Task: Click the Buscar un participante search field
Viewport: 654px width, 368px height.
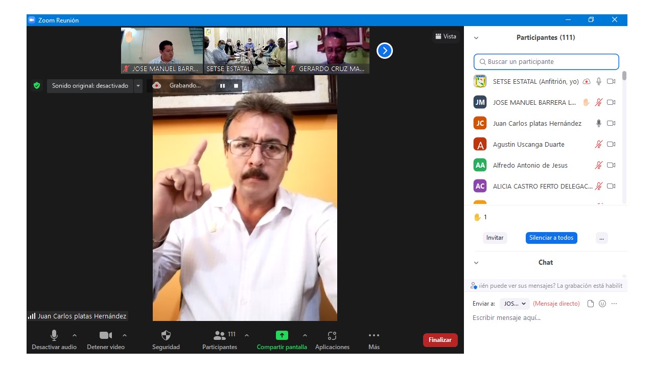Action: click(546, 62)
